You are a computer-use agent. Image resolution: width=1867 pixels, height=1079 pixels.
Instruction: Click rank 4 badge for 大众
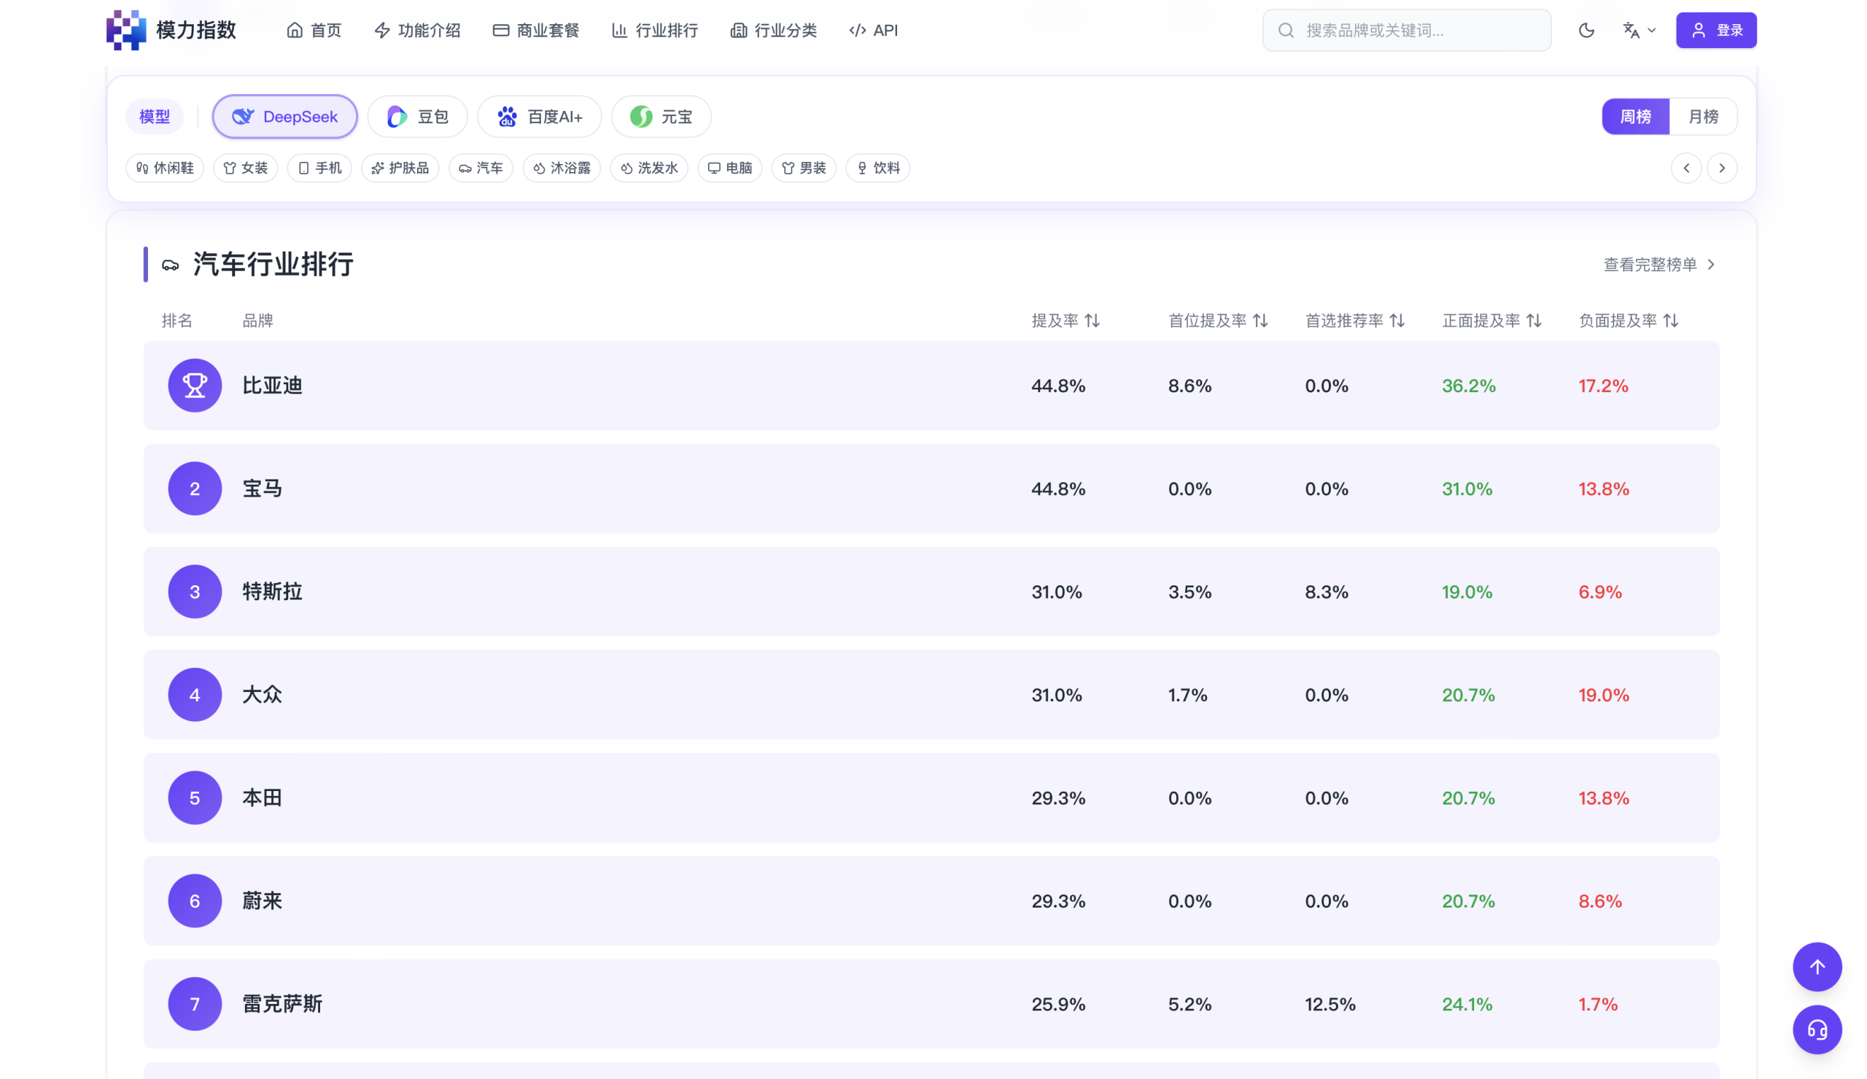click(x=195, y=695)
